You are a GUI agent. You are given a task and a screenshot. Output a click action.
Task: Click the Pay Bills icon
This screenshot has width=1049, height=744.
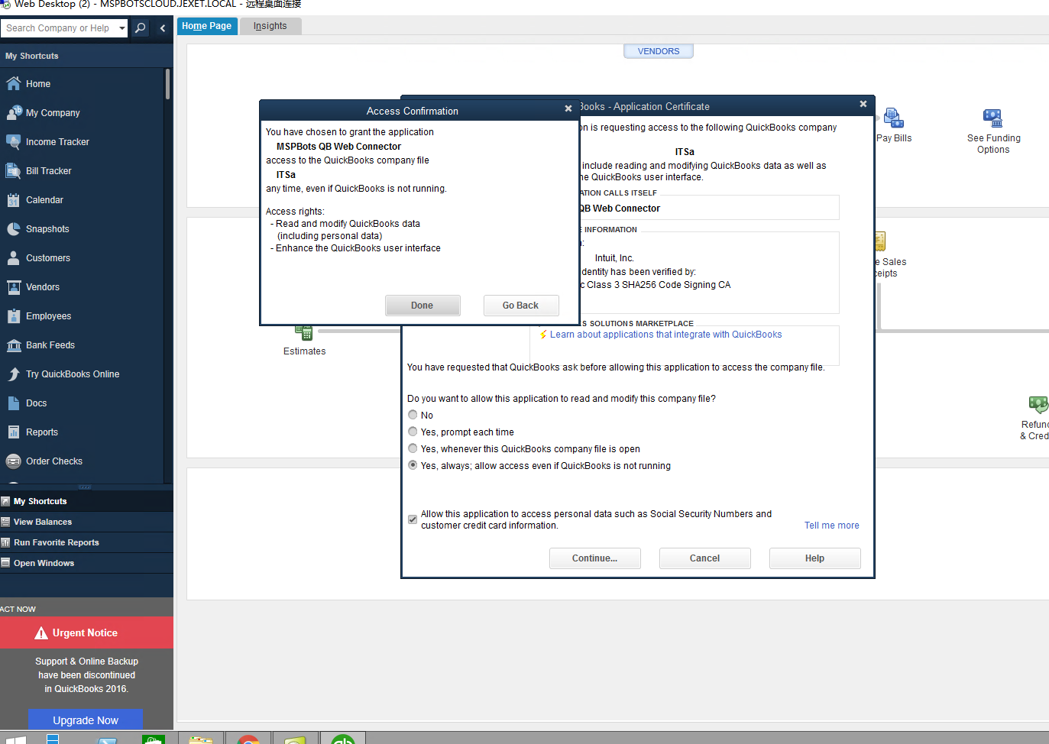tap(893, 118)
